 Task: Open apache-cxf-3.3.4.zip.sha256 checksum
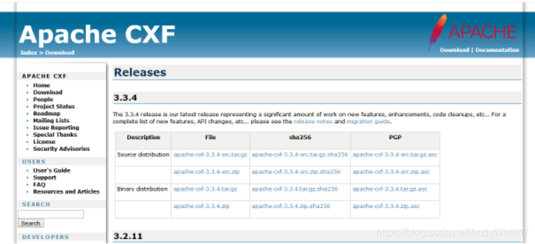coord(291,206)
